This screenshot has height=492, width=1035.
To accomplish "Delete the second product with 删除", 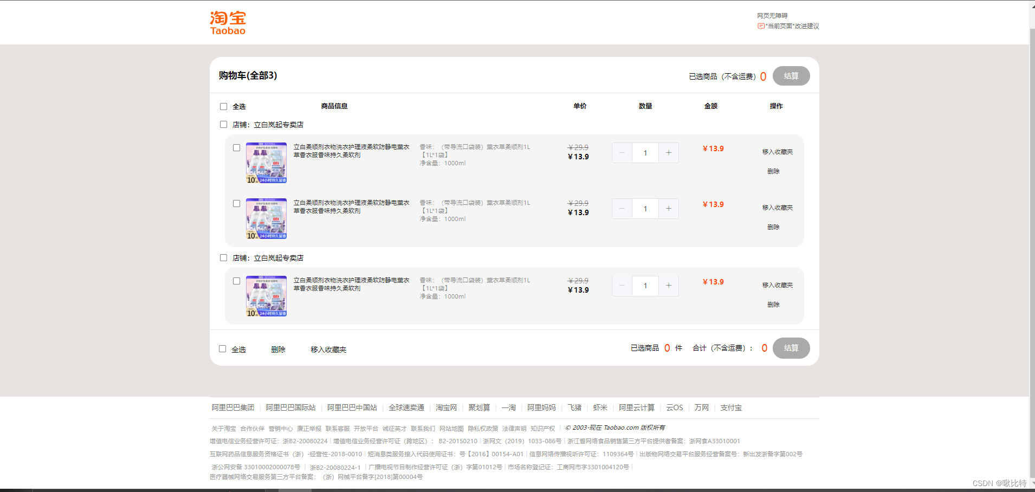I will coord(773,227).
